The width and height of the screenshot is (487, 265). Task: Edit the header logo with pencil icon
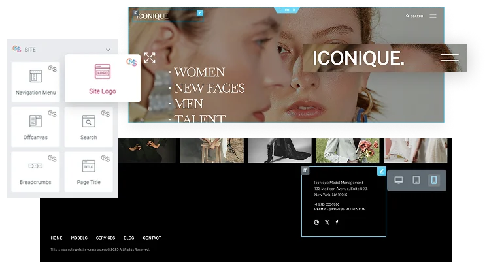(x=200, y=13)
